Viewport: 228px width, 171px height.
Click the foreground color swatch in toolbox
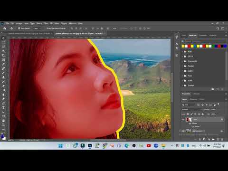coord(2,137)
